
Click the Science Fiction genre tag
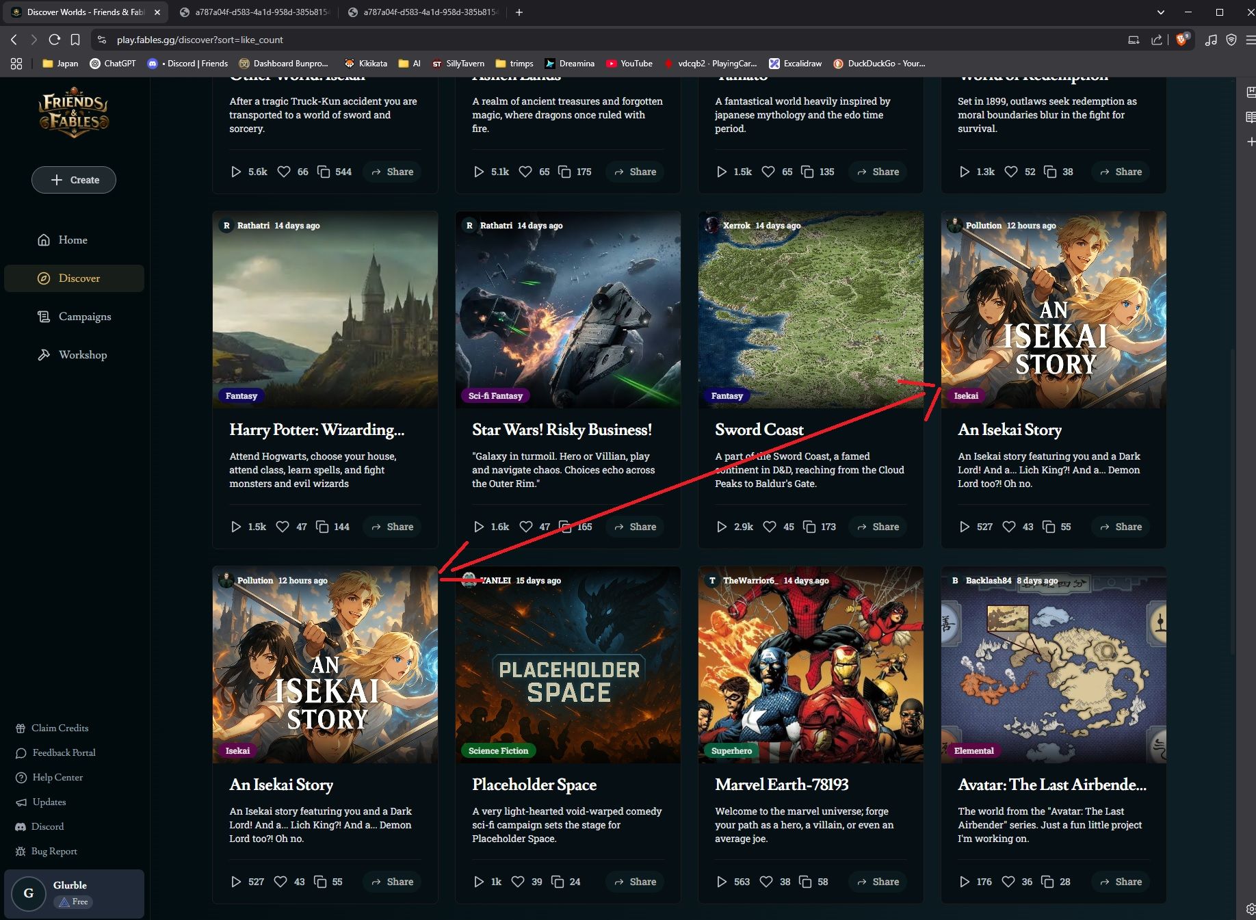498,750
